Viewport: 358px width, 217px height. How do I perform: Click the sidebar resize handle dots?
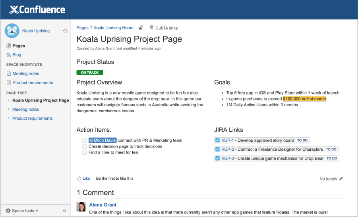72,118
